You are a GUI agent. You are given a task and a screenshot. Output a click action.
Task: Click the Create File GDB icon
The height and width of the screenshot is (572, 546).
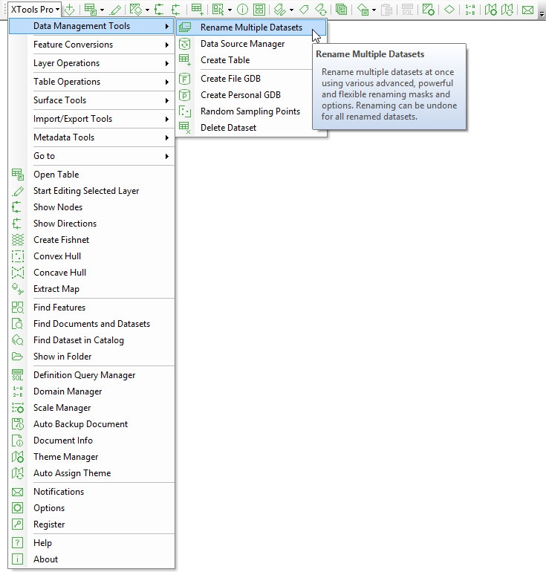pos(185,79)
